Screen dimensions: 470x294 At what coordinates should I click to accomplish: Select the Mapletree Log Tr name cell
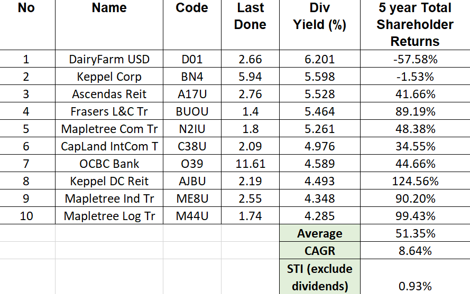pos(109,216)
